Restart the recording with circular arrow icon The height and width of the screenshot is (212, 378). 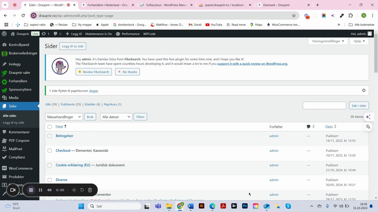pos(82,190)
